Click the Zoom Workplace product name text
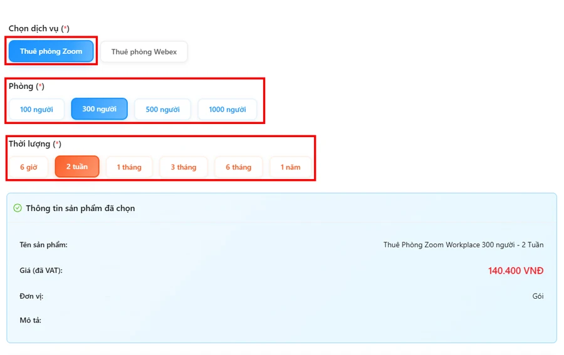Image resolution: width=564 pixels, height=355 pixels. coord(463,245)
